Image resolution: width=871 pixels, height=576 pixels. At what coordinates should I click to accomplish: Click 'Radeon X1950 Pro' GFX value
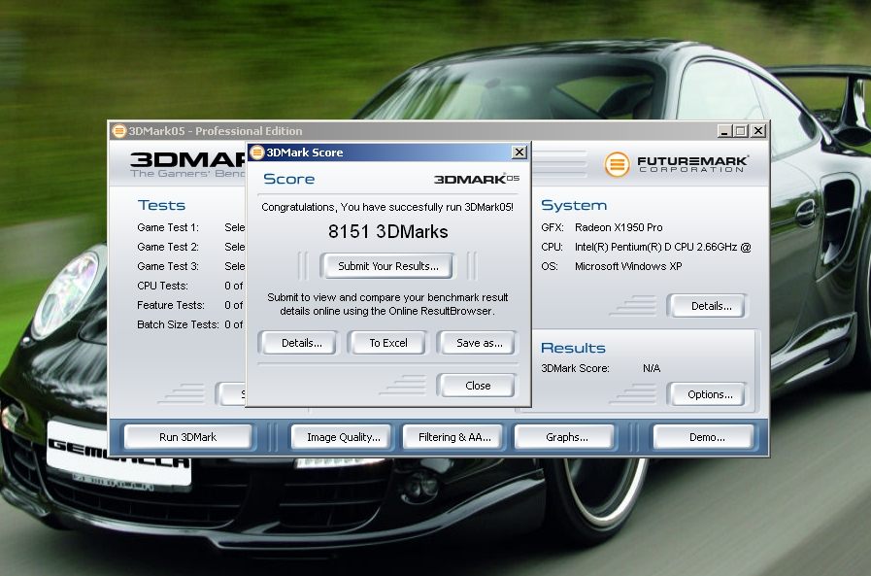click(x=619, y=227)
